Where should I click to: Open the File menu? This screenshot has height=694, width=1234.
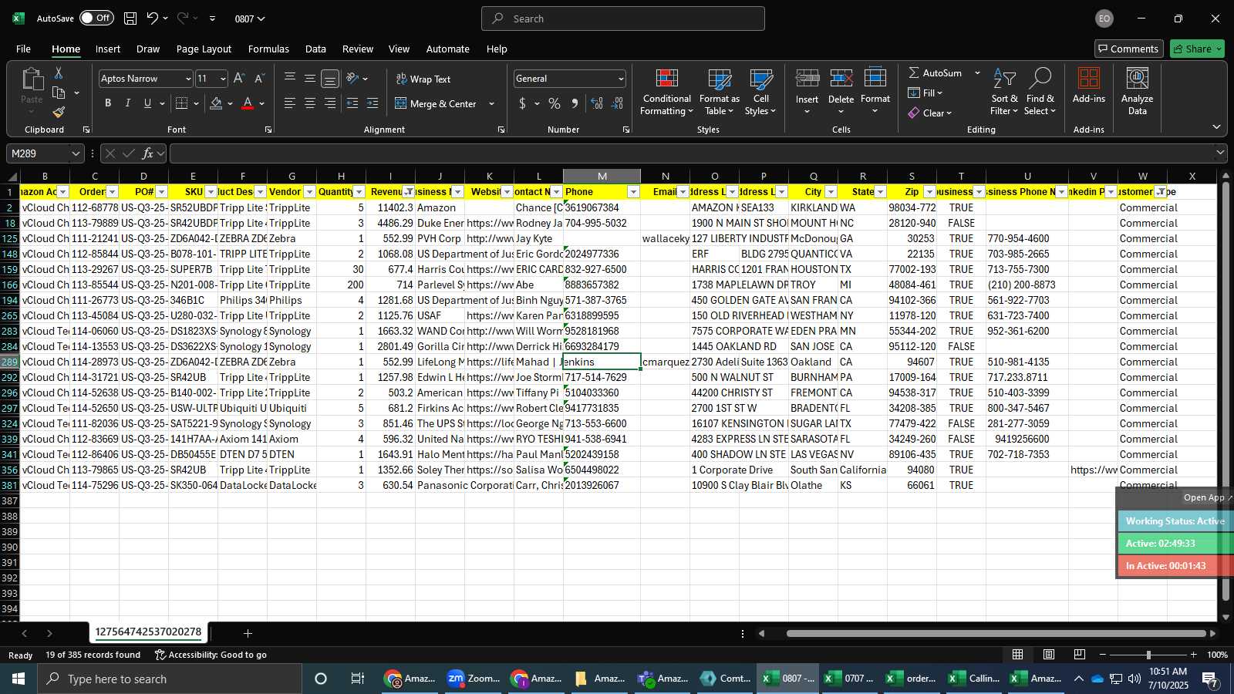point(24,49)
